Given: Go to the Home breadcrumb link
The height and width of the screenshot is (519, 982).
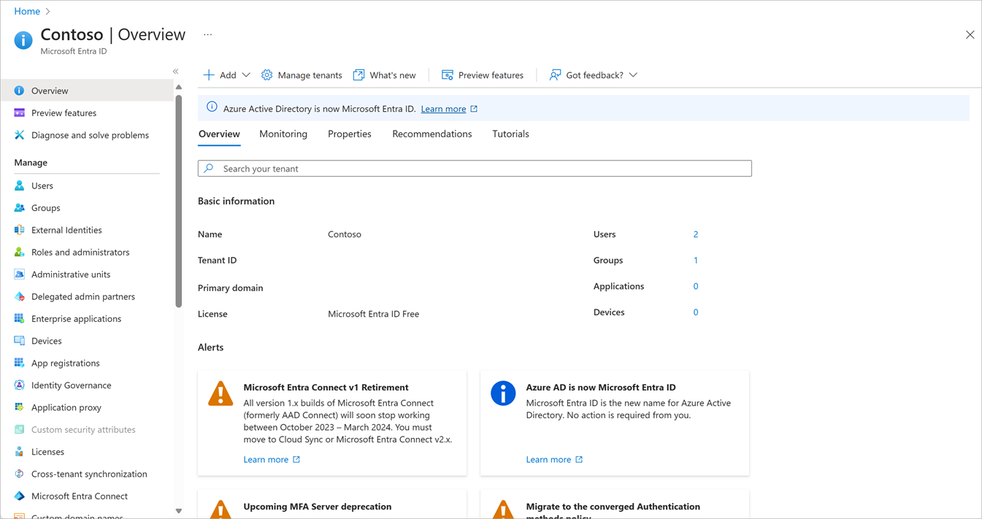Looking at the screenshot, I should (27, 12).
